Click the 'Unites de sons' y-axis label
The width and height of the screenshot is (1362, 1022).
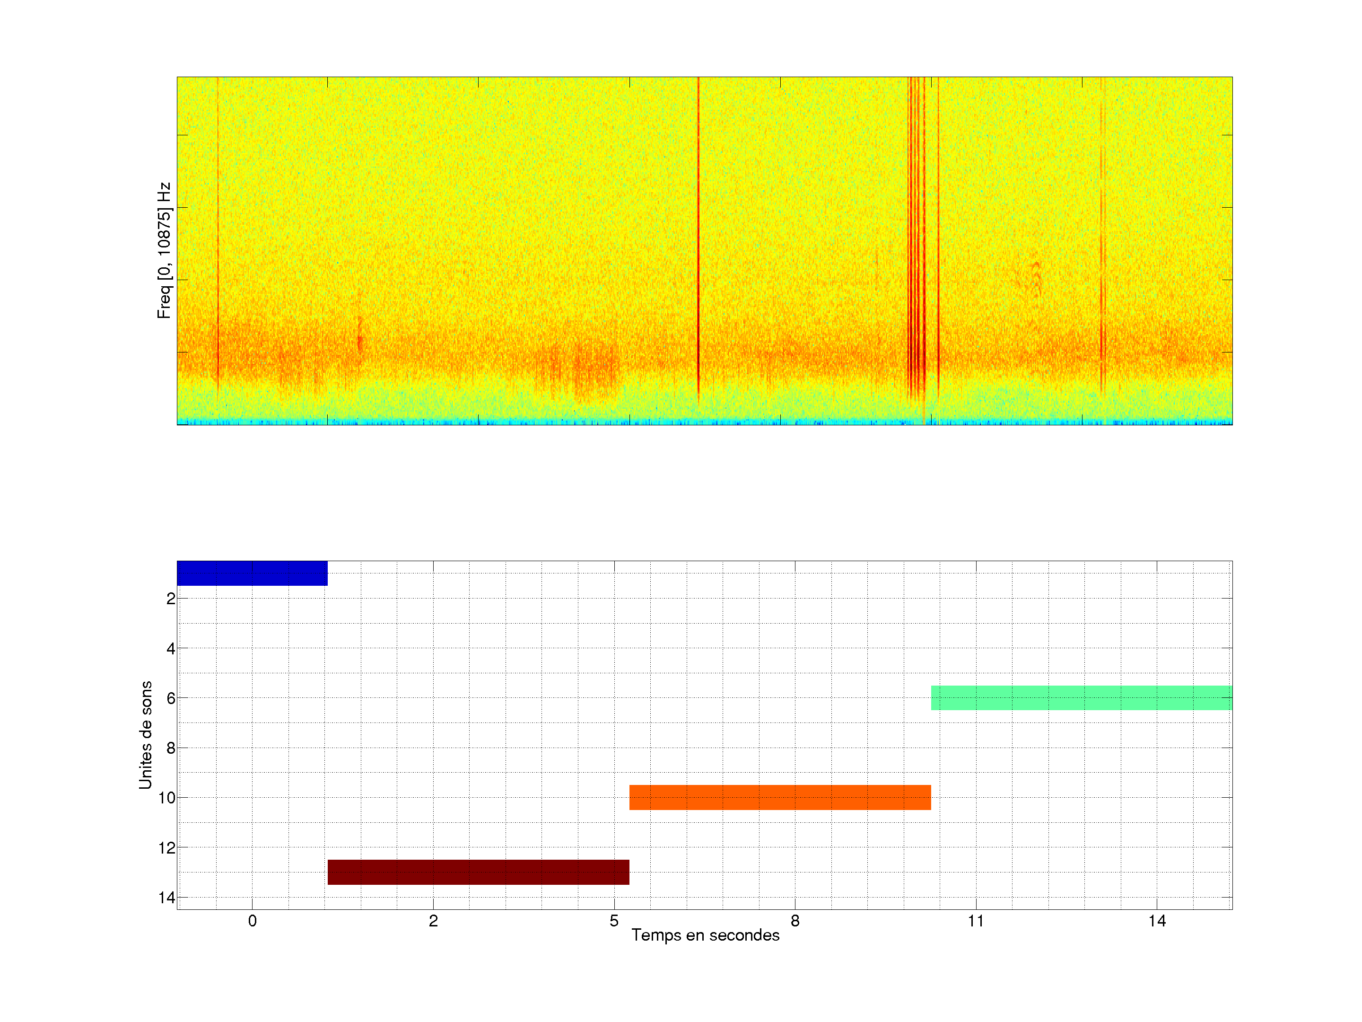145,735
